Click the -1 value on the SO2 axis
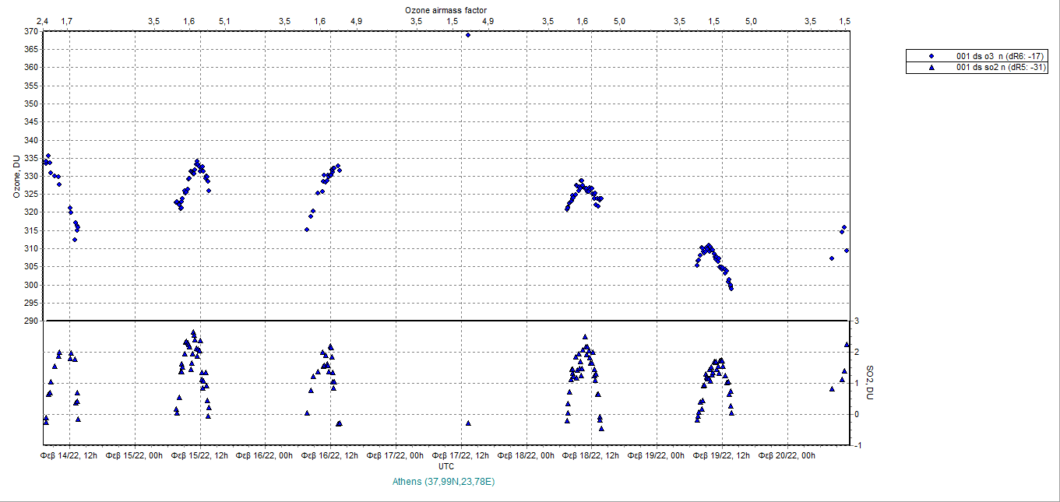1060x502 pixels. (x=857, y=445)
